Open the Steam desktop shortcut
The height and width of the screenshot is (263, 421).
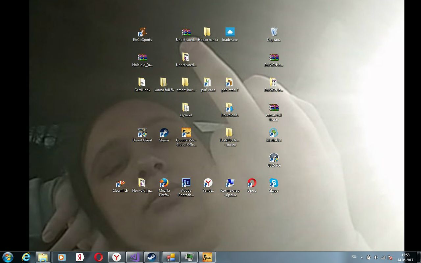click(164, 133)
